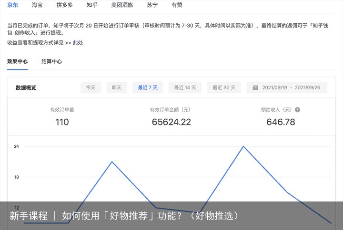Select the 最近 7 天 range

pyautogui.click(x=148, y=87)
